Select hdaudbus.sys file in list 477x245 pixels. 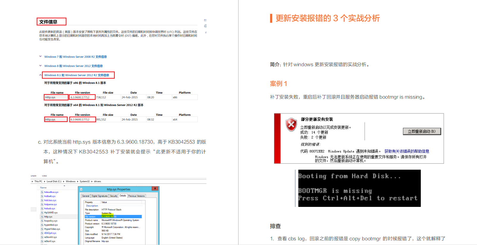coord(51,192)
